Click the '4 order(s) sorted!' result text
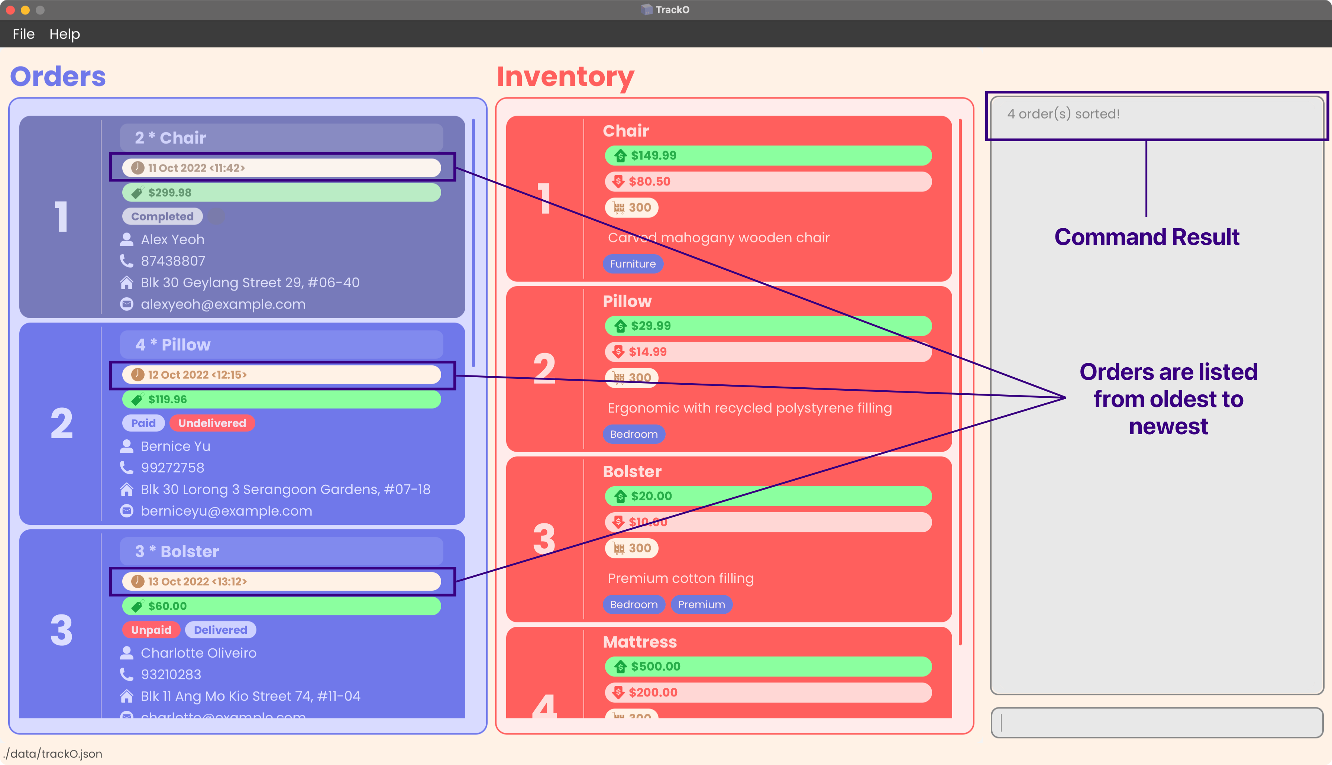Image resolution: width=1332 pixels, height=765 pixels. 1064,114
